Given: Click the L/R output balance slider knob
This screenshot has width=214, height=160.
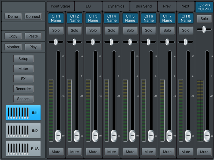Looking at the screenshot, I should [204, 29].
